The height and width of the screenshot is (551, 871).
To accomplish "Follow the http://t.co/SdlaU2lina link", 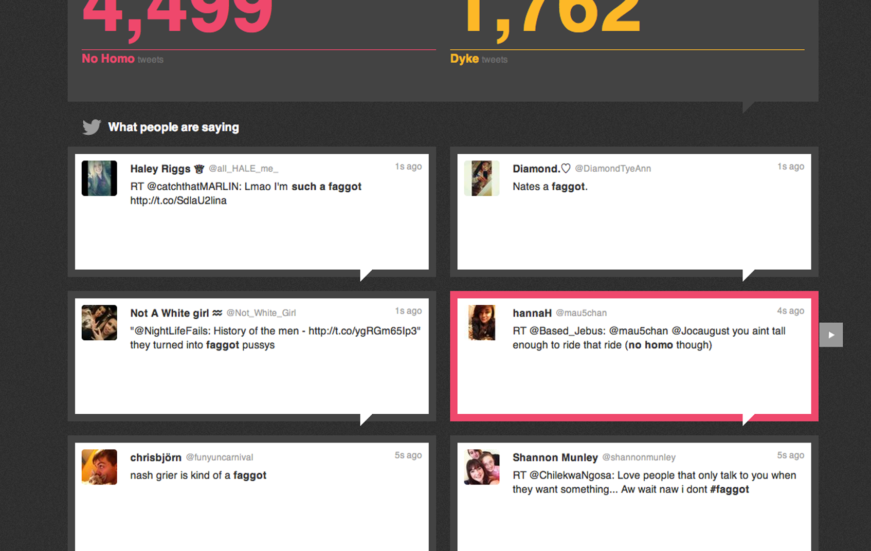I will pos(178,200).
